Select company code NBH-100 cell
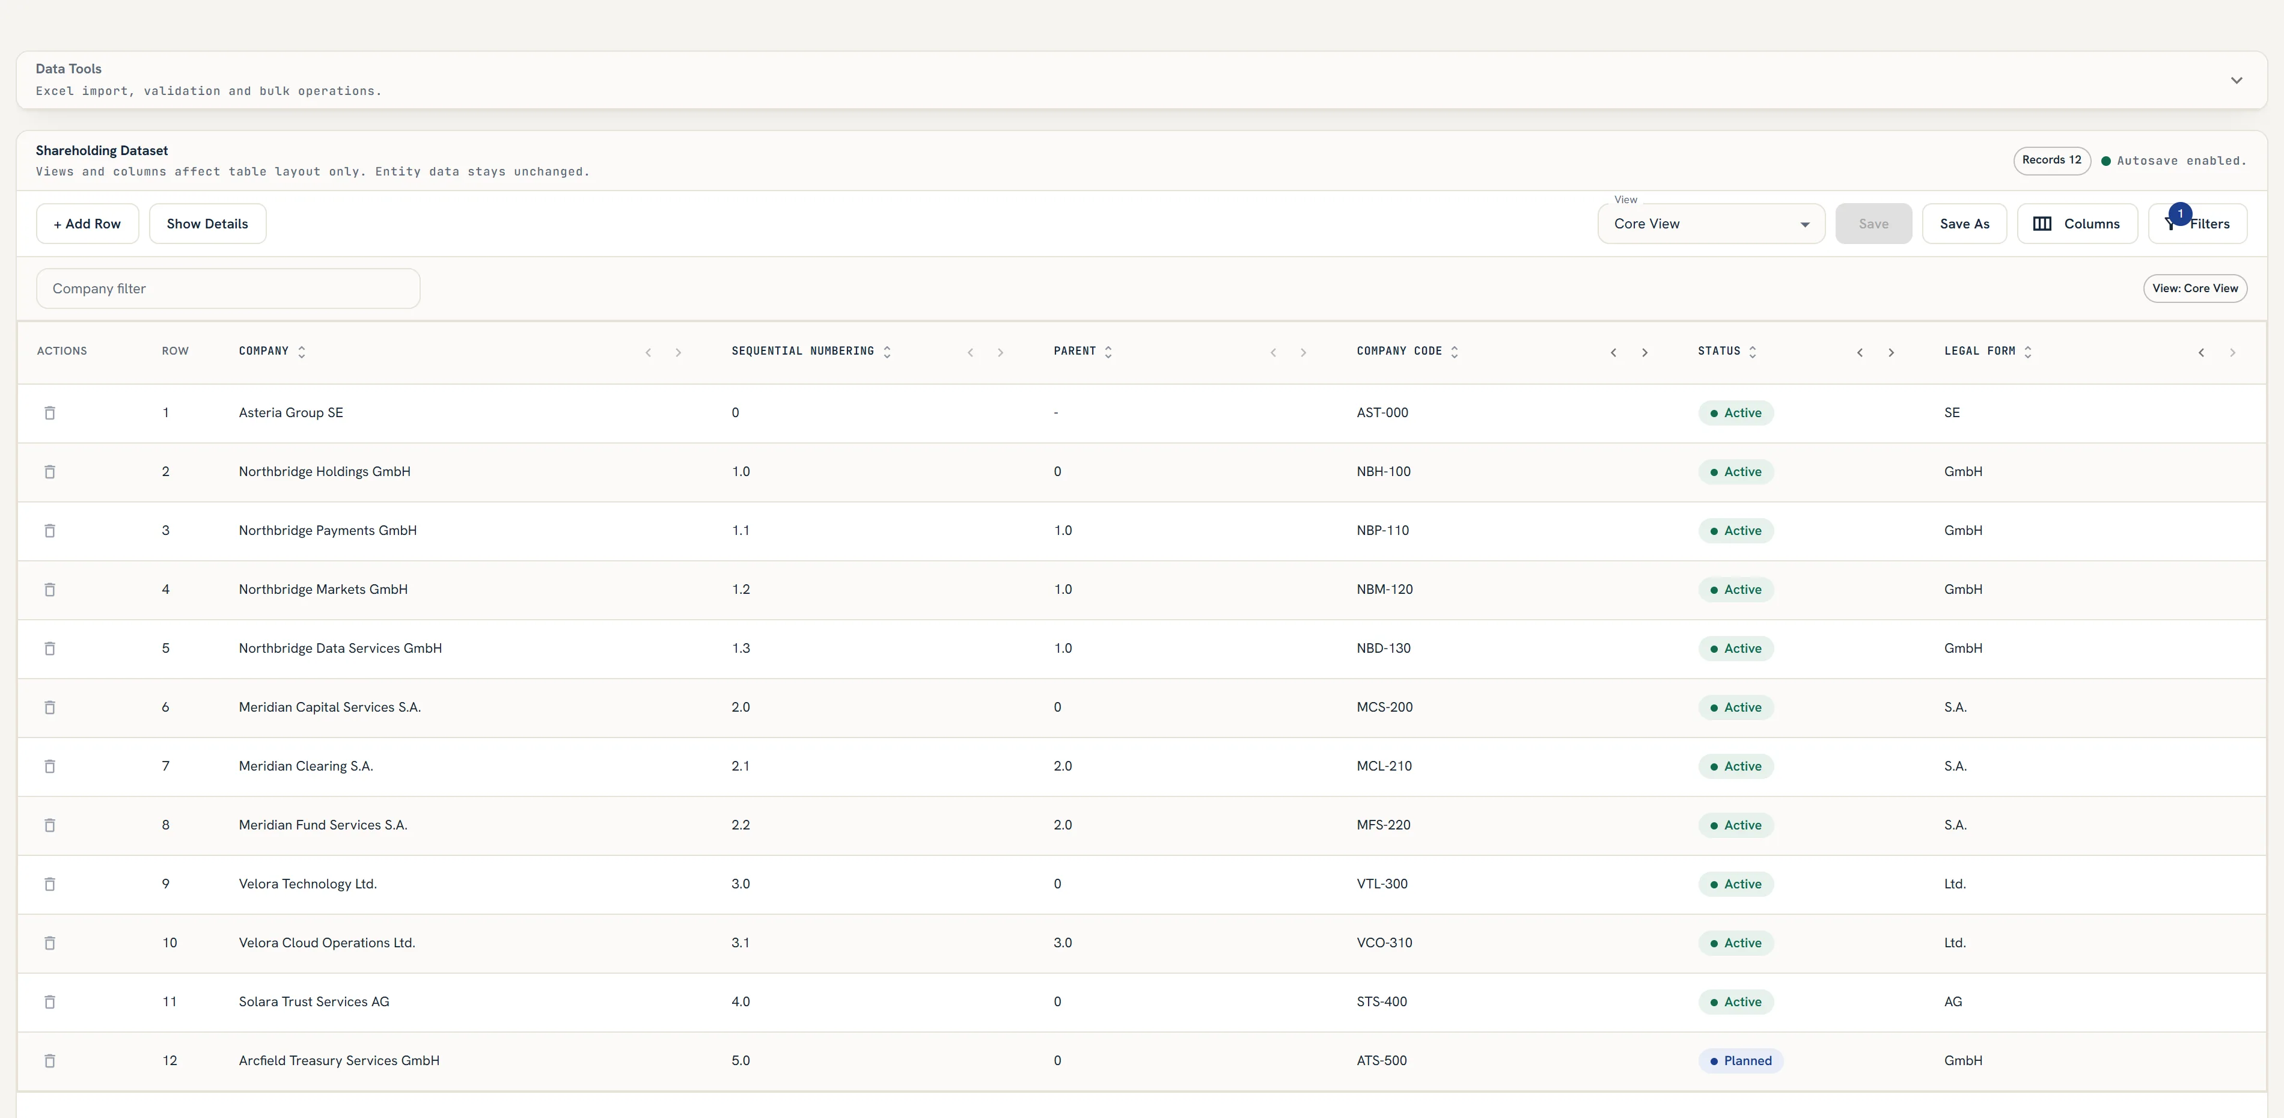This screenshot has width=2284, height=1118. click(x=1383, y=472)
